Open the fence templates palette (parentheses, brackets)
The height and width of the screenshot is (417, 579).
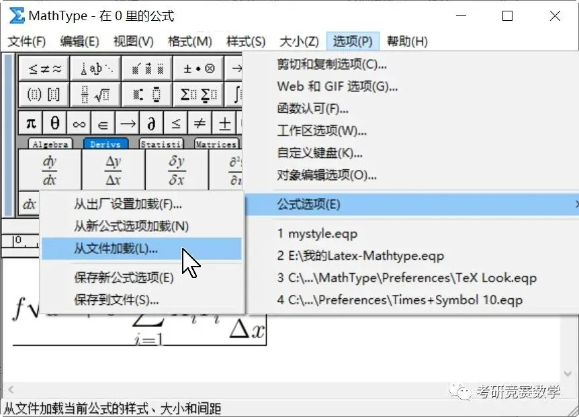point(44,95)
